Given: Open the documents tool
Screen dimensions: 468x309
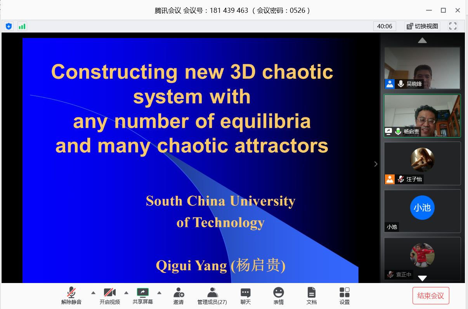Looking at the screenshot, I should point(311,295).
